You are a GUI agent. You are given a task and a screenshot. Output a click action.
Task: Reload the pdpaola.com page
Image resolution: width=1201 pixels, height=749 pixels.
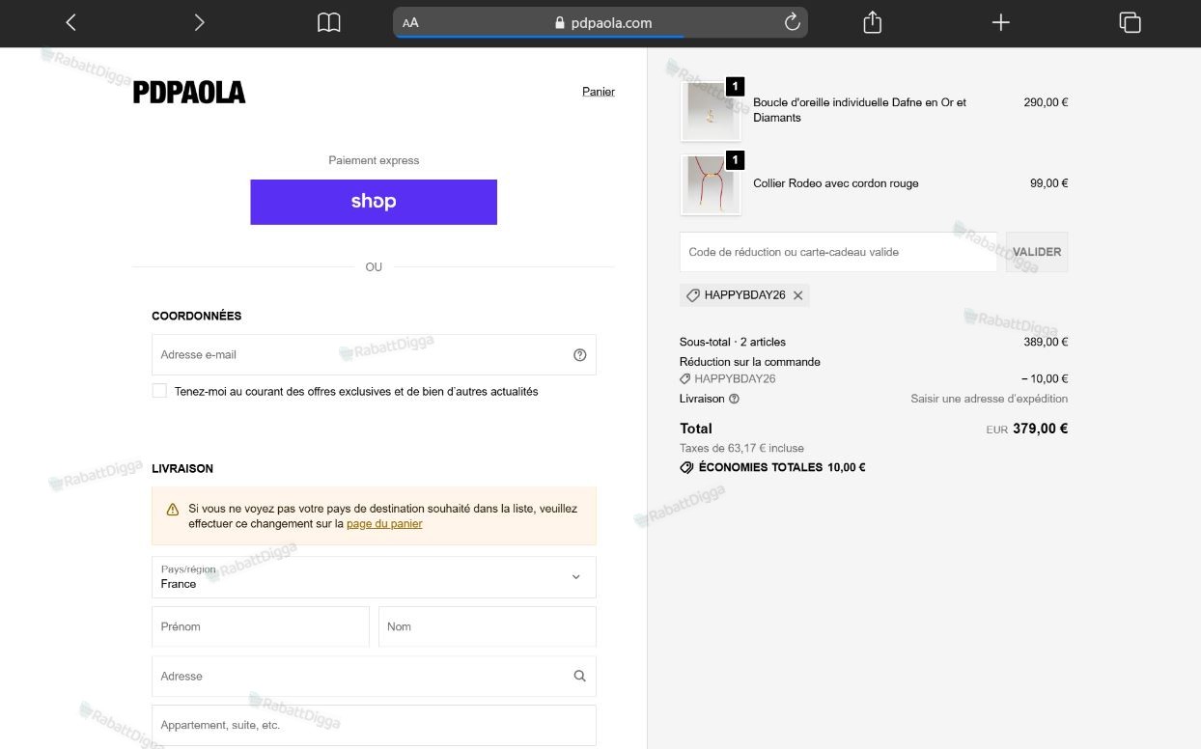point(792,22)
